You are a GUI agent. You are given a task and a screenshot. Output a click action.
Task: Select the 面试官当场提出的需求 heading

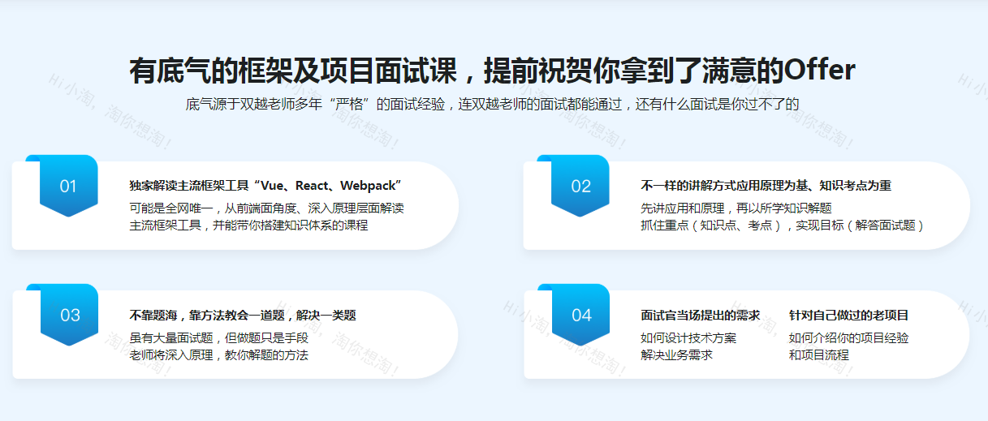700,315
